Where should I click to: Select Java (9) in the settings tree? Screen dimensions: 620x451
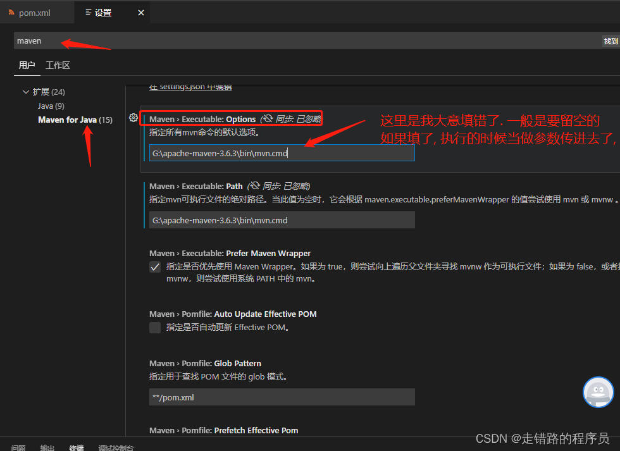[51, 106]
